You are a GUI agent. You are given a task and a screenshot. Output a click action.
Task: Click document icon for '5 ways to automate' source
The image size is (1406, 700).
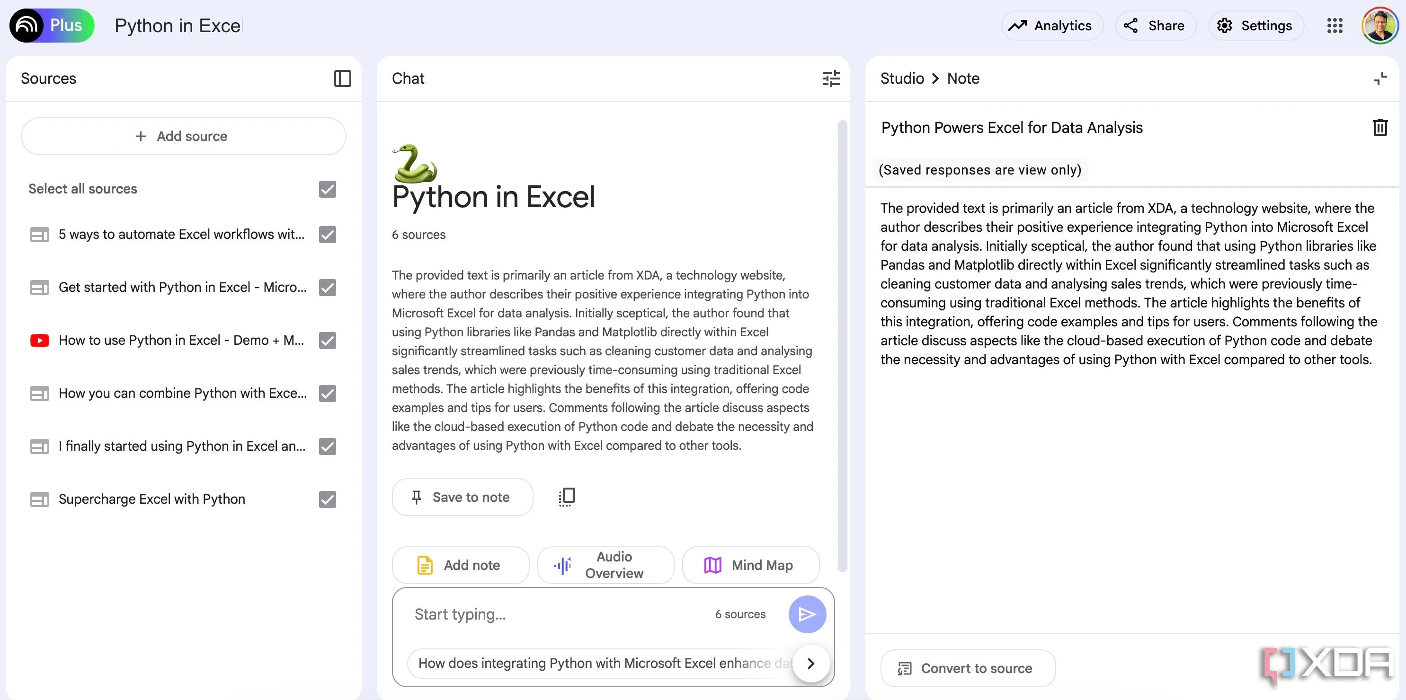[x=39, y=235]
